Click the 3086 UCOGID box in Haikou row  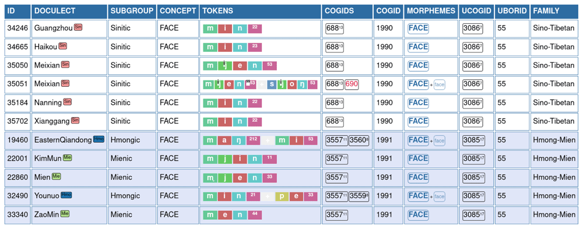[x=473, y=47]
